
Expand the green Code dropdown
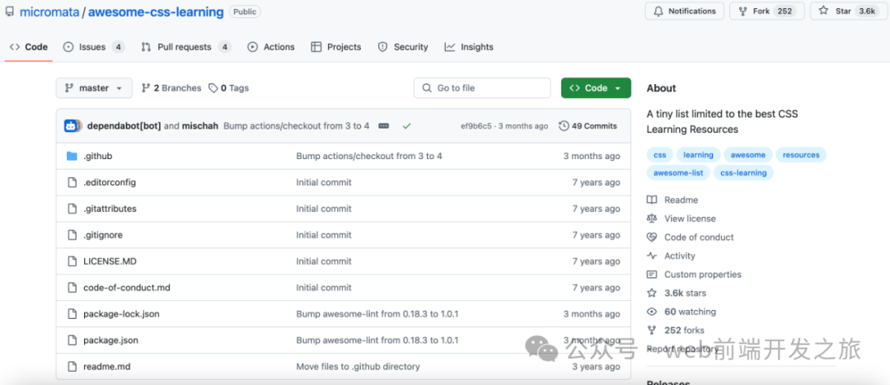595,88
